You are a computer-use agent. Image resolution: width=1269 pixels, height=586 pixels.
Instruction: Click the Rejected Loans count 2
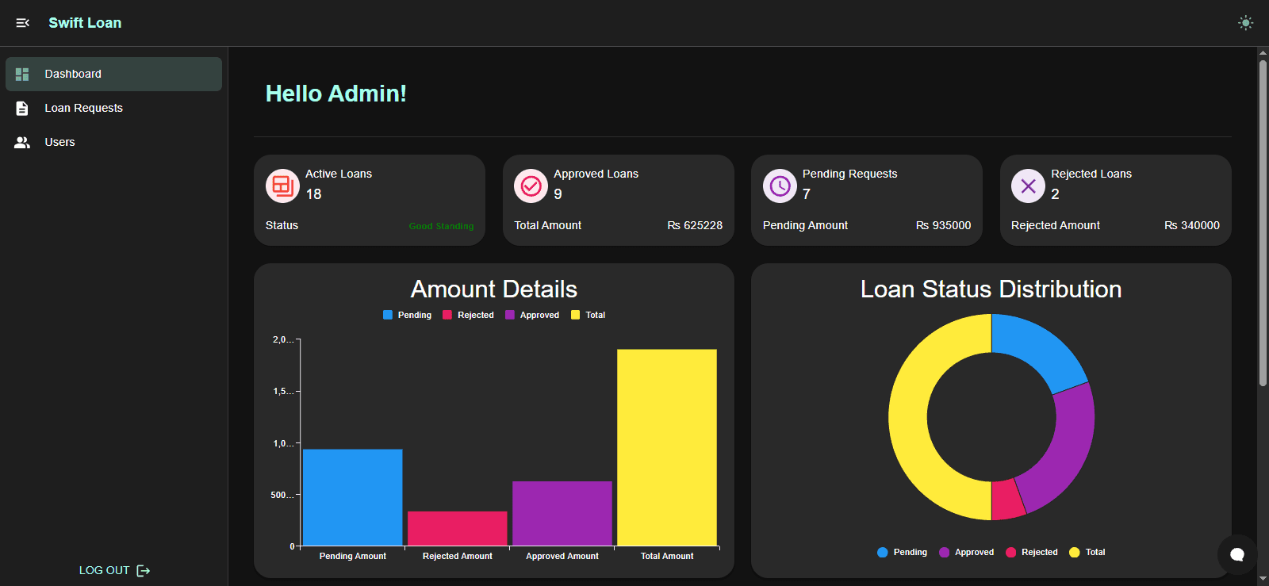1055,194
